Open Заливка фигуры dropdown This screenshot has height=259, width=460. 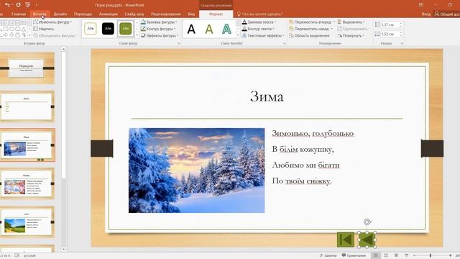point(159,22)
